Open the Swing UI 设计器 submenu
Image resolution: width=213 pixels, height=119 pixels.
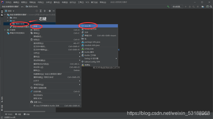(99, 58)
